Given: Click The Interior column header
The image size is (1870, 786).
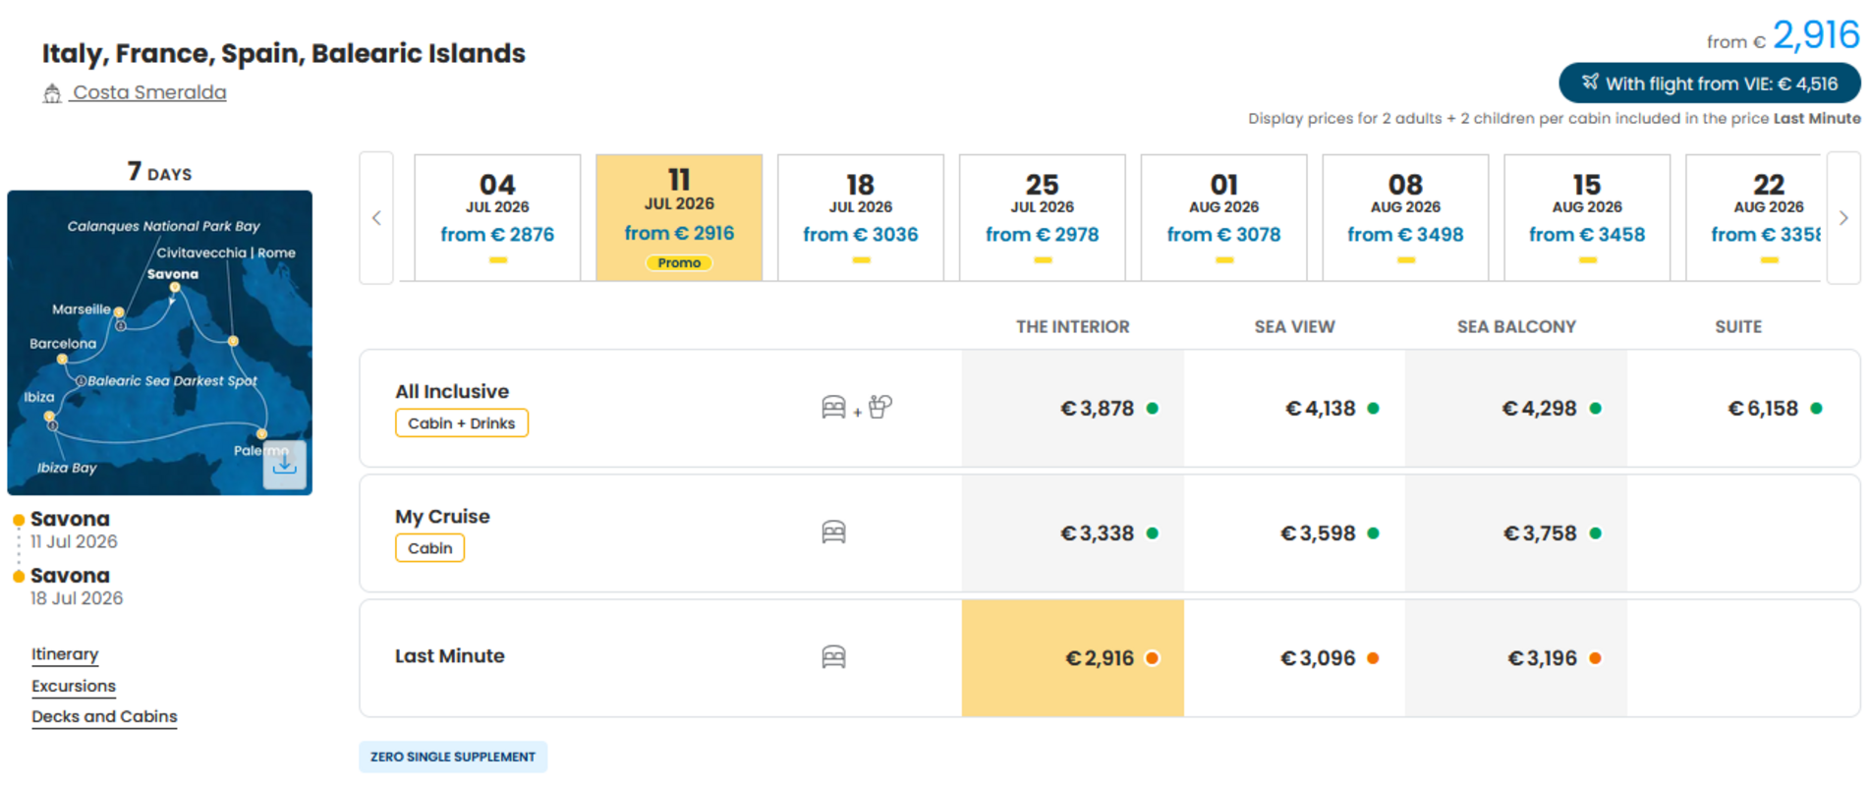Looking at the screenshot, I should (1073, 326).
